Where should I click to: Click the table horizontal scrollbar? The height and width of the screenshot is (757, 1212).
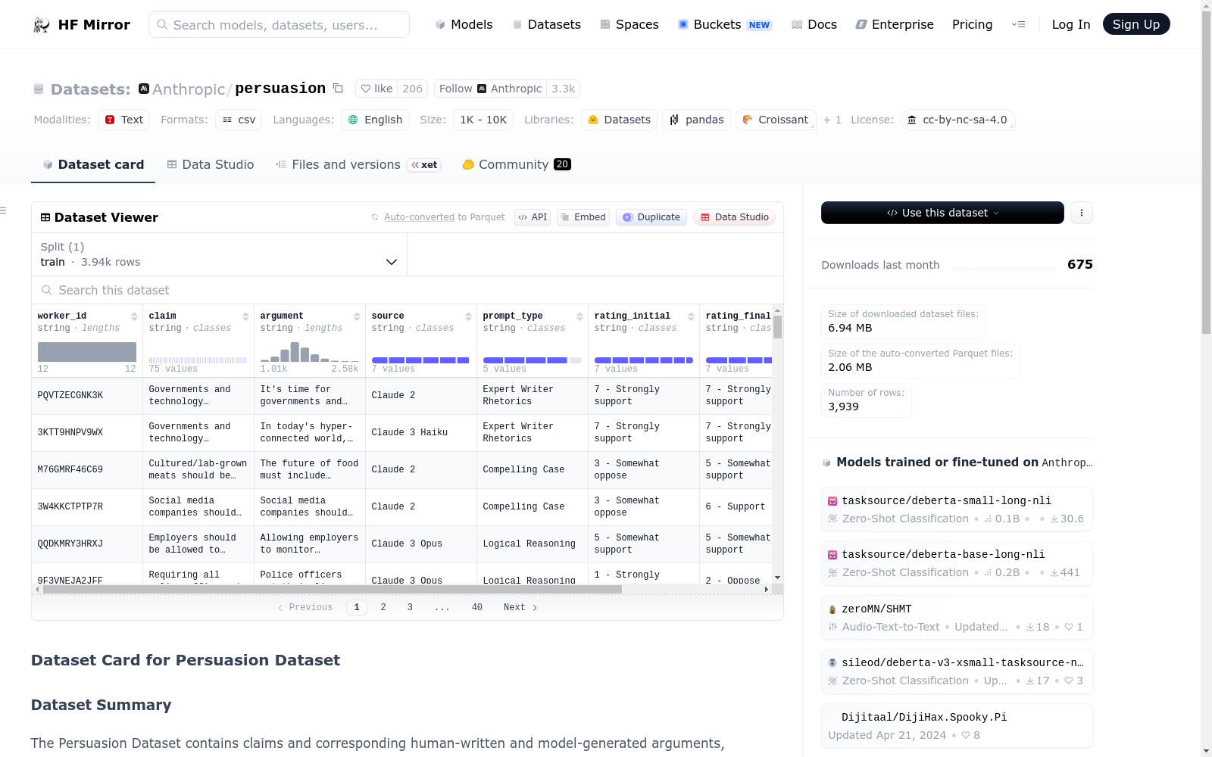(333, 589)
